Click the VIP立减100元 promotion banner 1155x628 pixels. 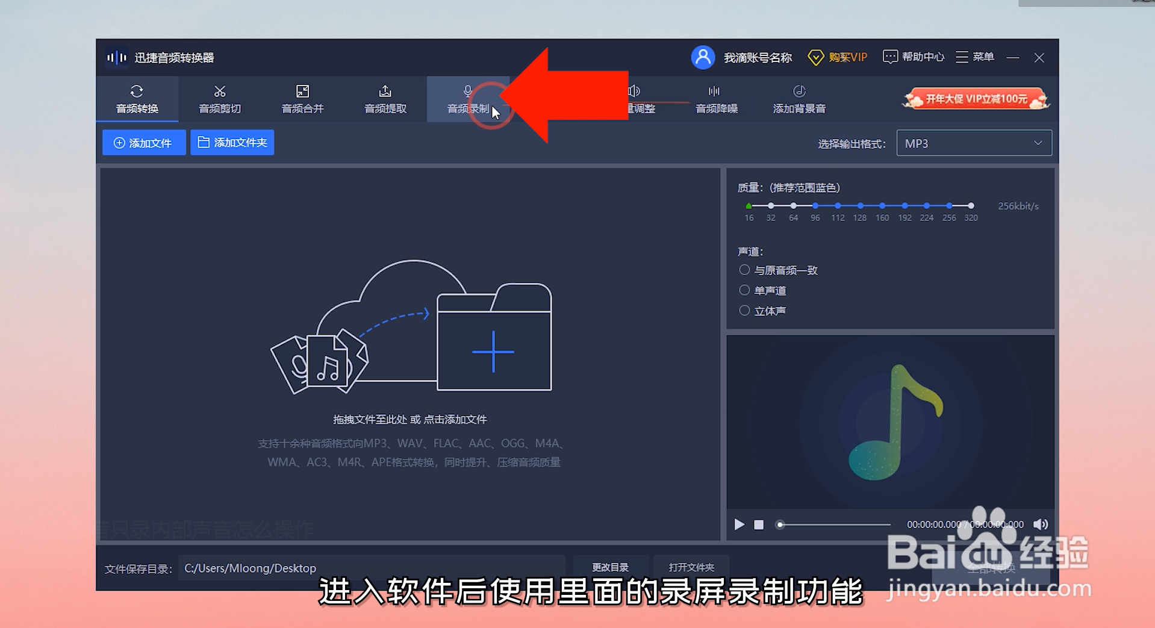tap(976, 99)
